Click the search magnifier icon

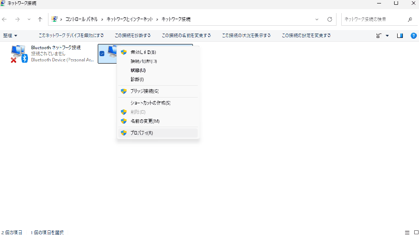(x=410, y=19)
